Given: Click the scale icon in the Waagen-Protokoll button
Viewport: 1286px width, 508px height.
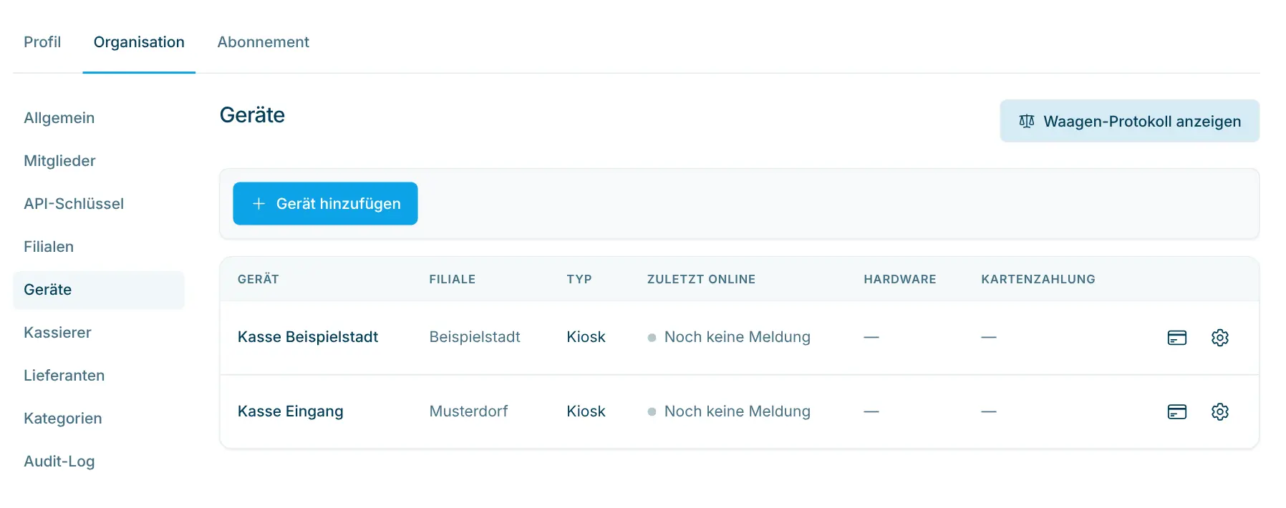Looking at the screenshot, I should [x=1026, y=122].
